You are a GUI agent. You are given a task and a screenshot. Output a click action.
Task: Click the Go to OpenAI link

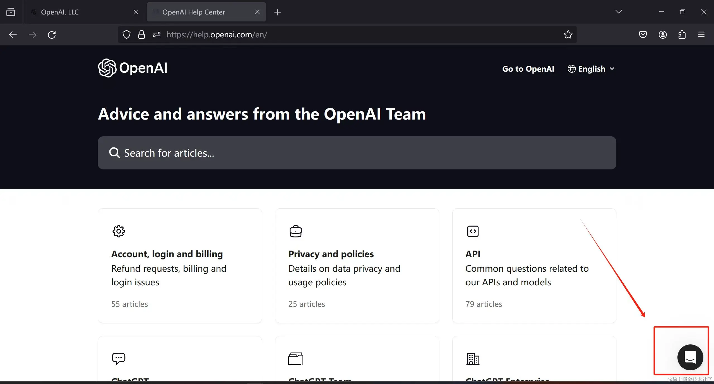pos(528,69)
